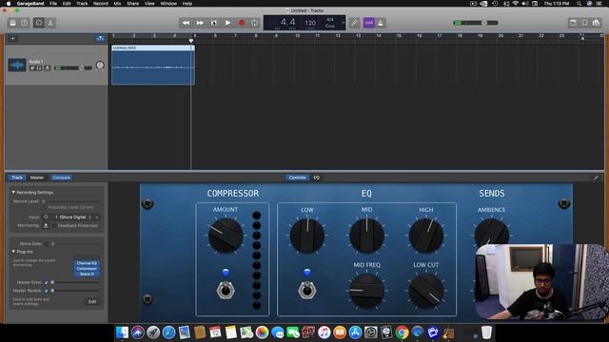Solo the Audio 1 track with headphones

coord(39,68)
